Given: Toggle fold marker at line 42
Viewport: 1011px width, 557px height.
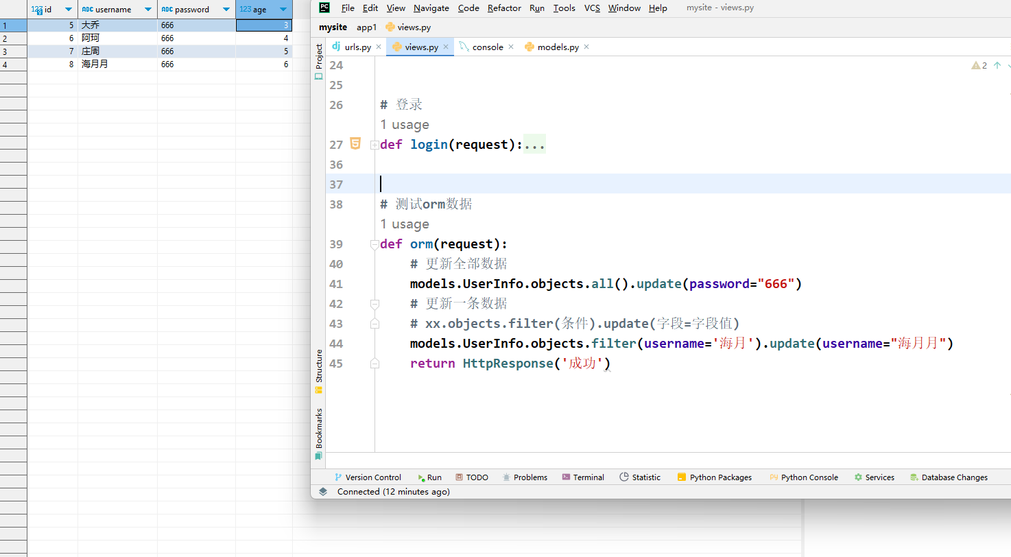Looking at the screenshot, I should tap(374, 303).
